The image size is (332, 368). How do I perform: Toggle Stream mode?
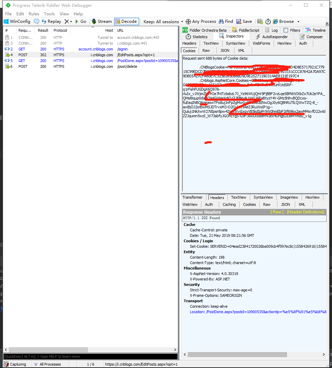(102, 21)
